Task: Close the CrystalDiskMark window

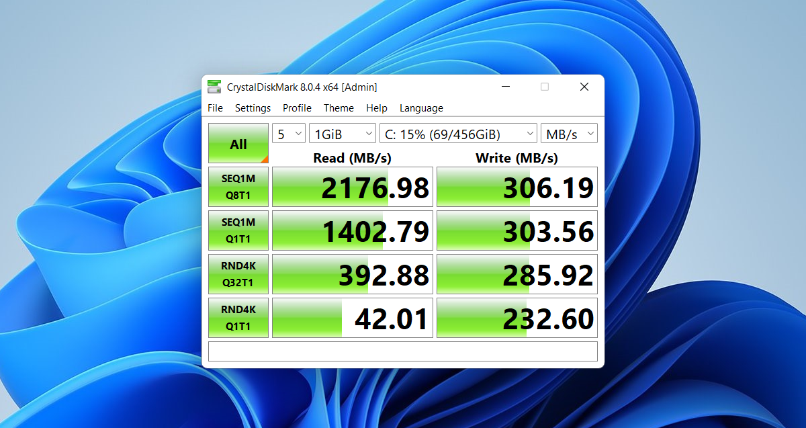Action: pyautogui.click(x=584, y=87)
